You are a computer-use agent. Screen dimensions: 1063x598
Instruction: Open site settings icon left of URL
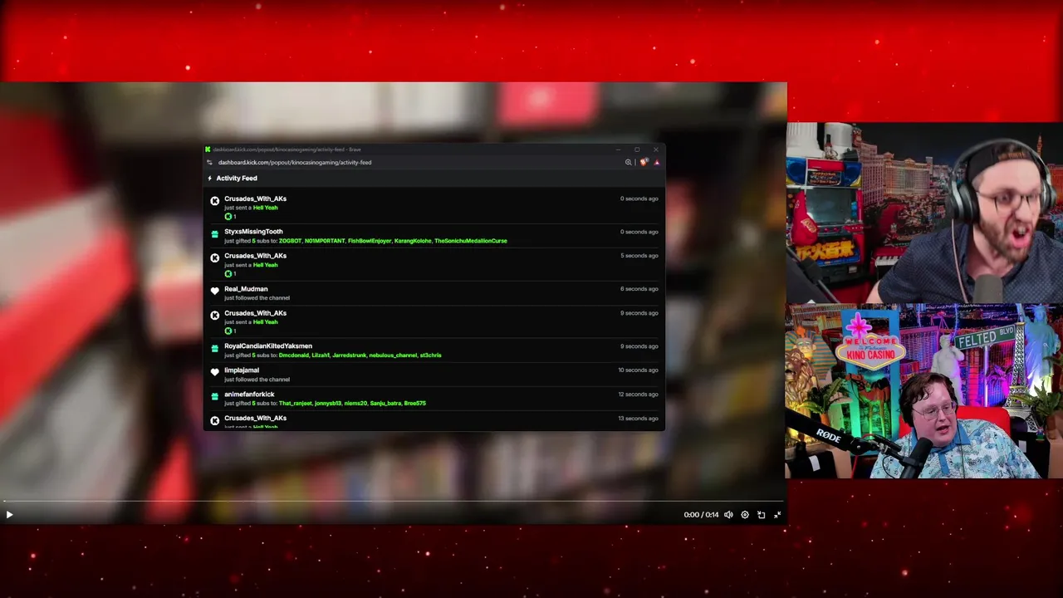point(209,162)
